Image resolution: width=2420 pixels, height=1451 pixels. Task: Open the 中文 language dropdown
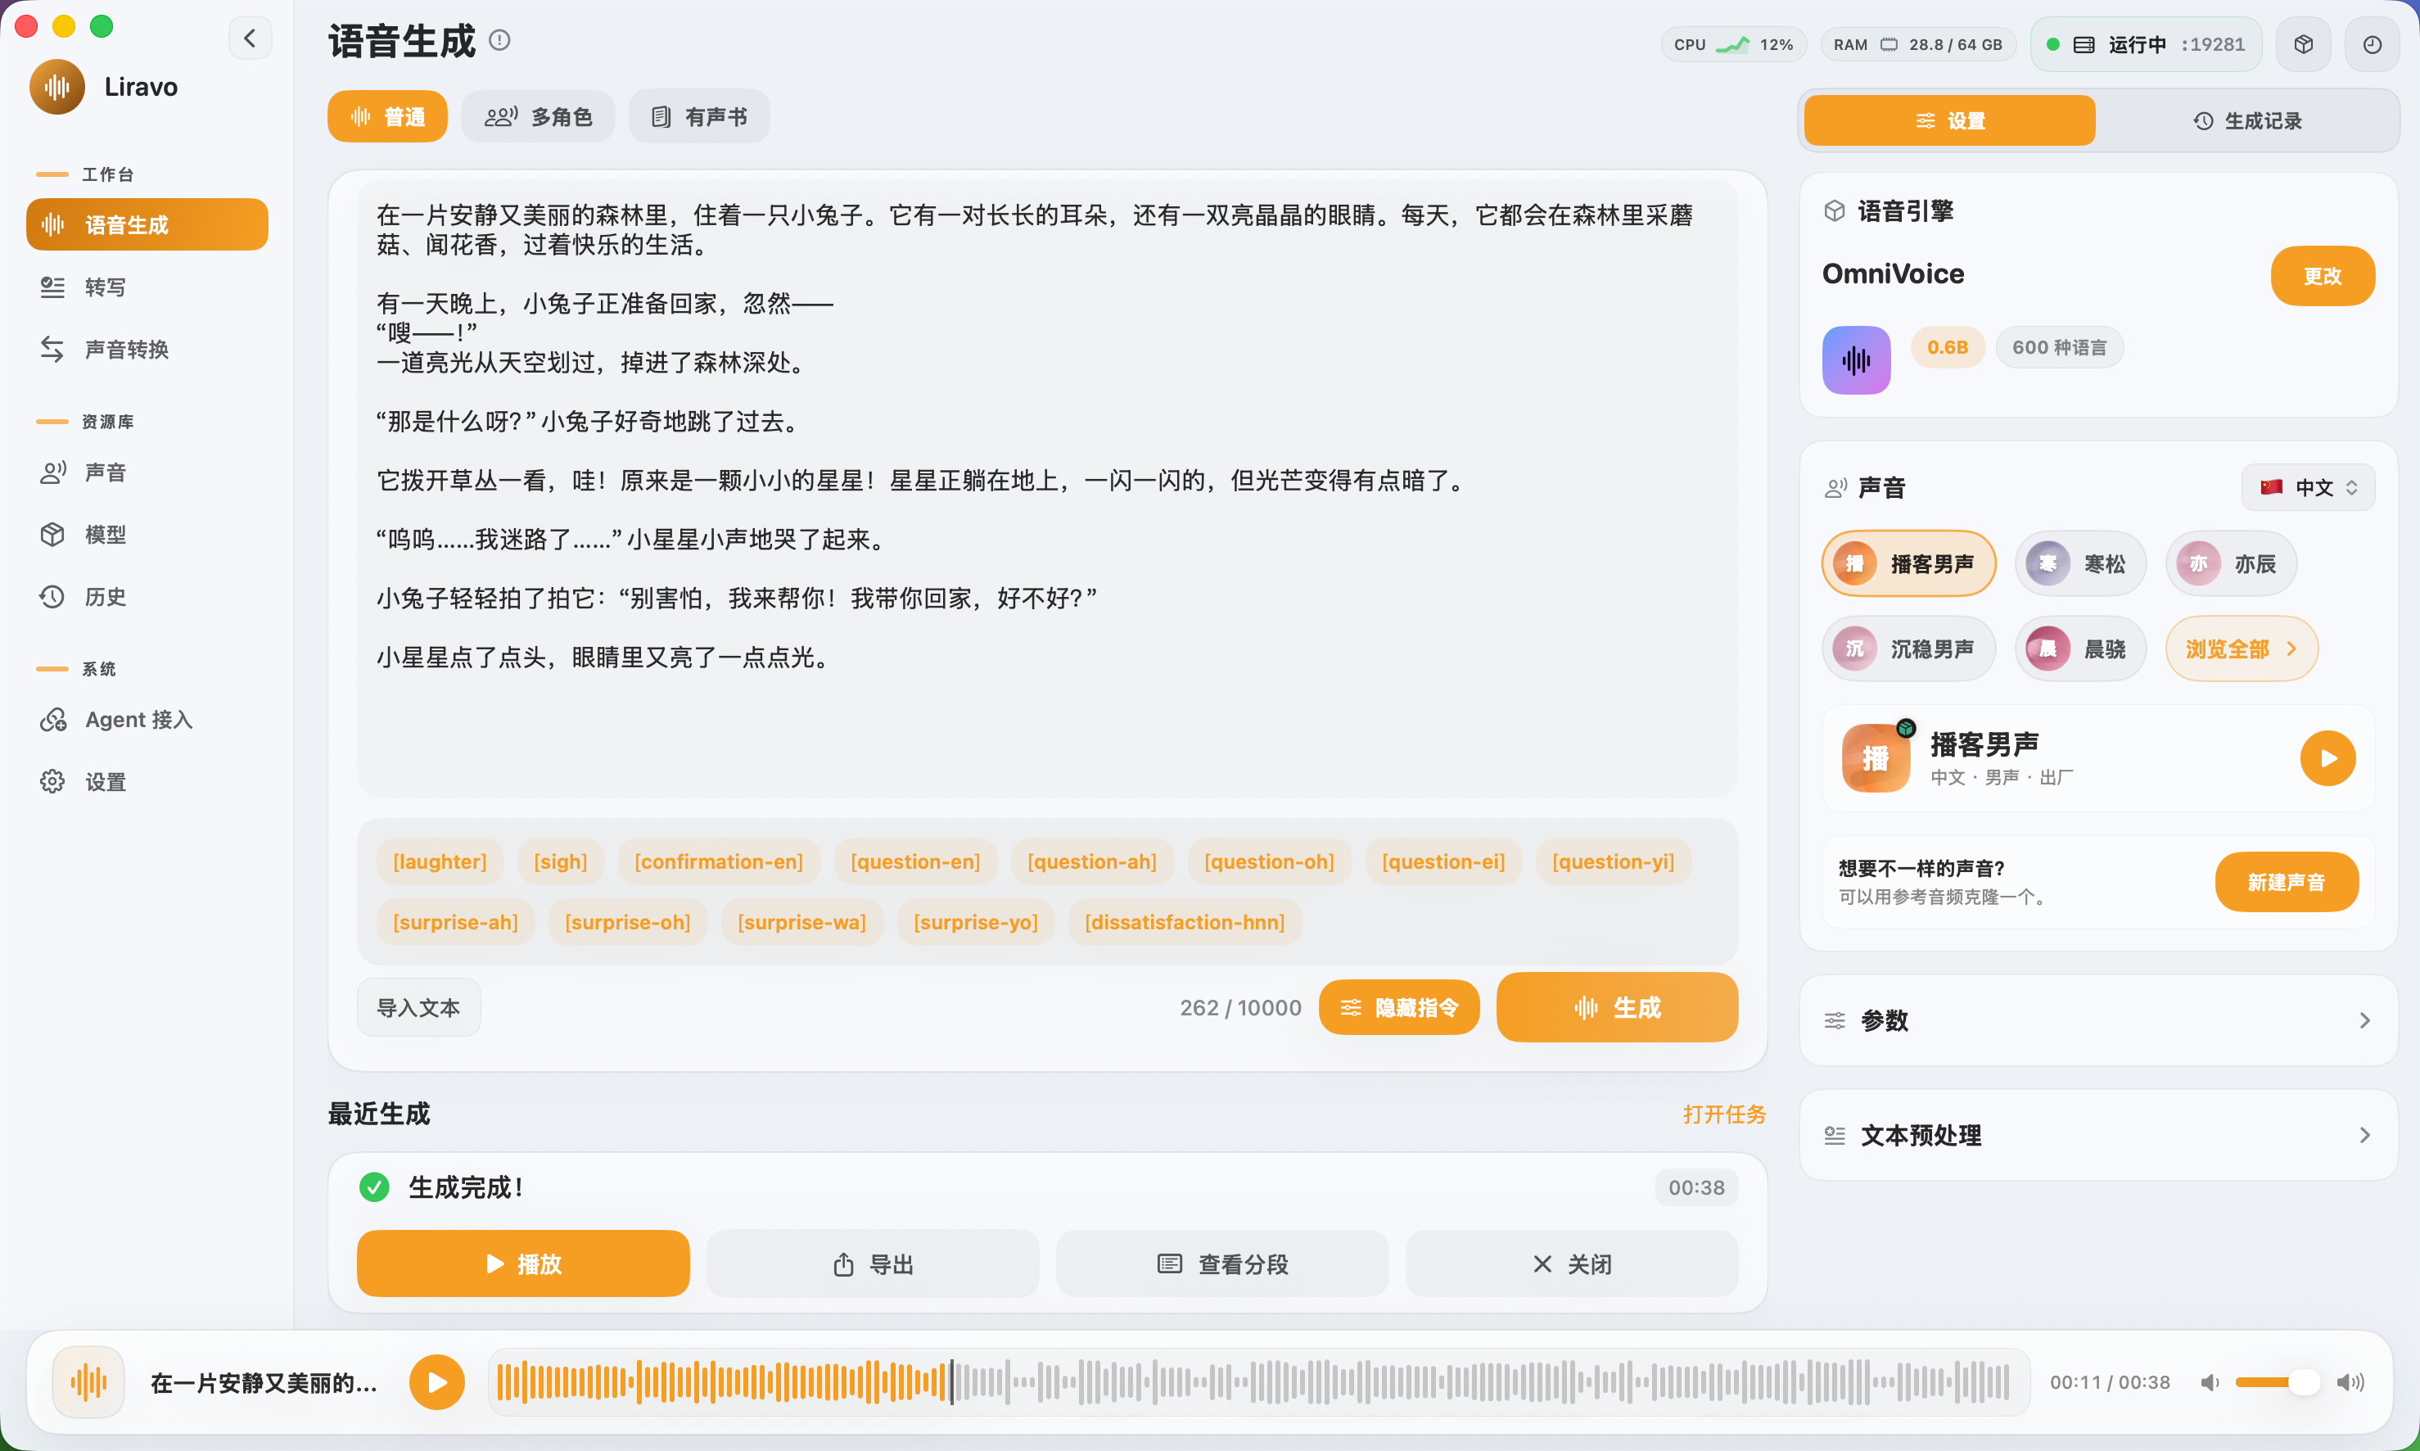click(x=2308, y=487)
